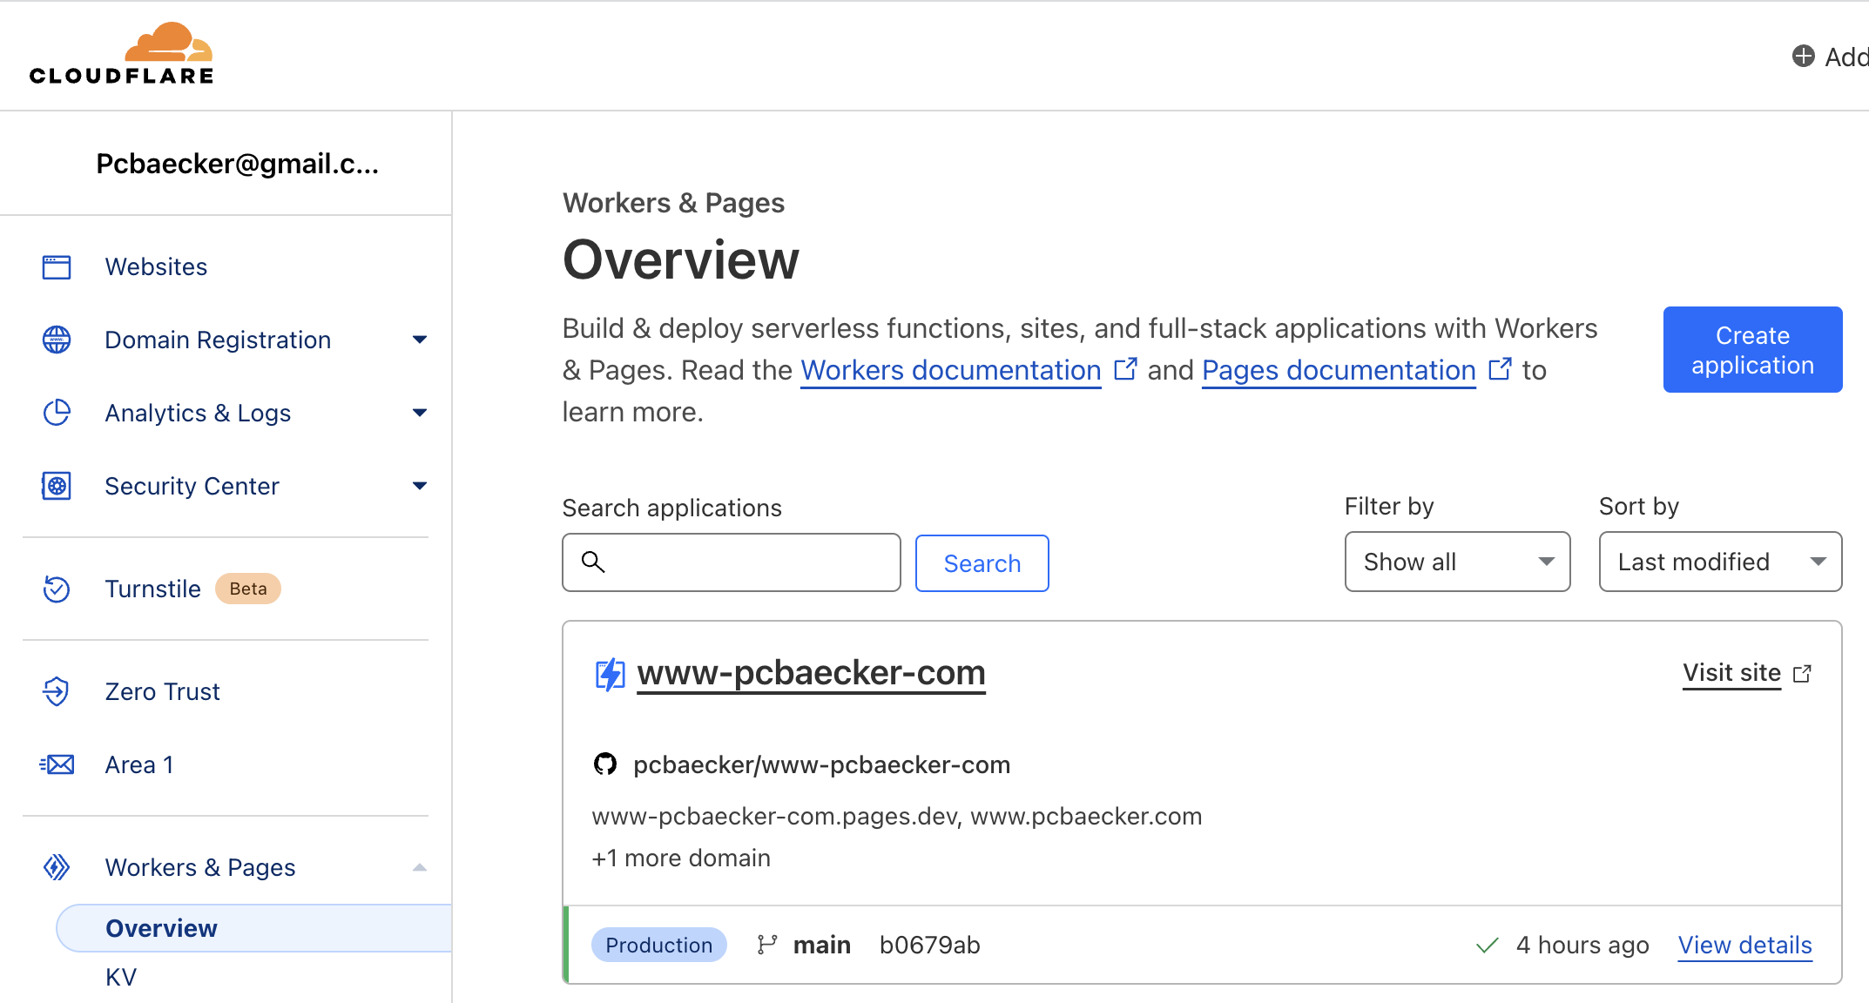Click the main branch name

point(821,945)
